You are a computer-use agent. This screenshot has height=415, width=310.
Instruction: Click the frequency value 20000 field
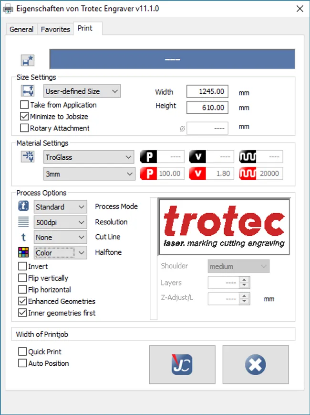(x=269, y=174)
